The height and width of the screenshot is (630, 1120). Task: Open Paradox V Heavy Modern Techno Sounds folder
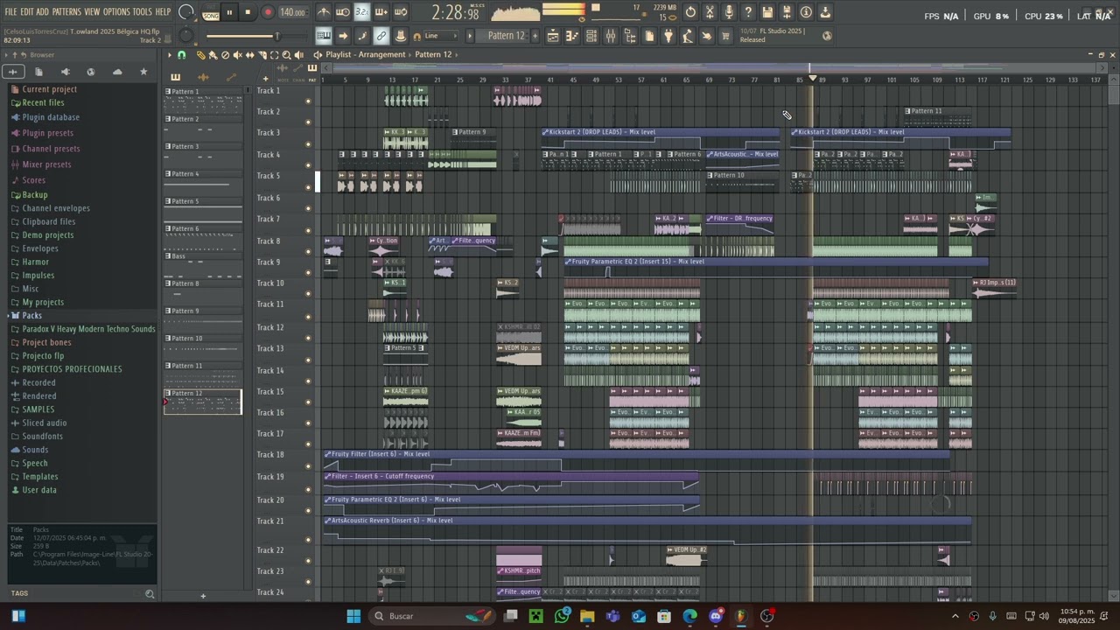88,329
